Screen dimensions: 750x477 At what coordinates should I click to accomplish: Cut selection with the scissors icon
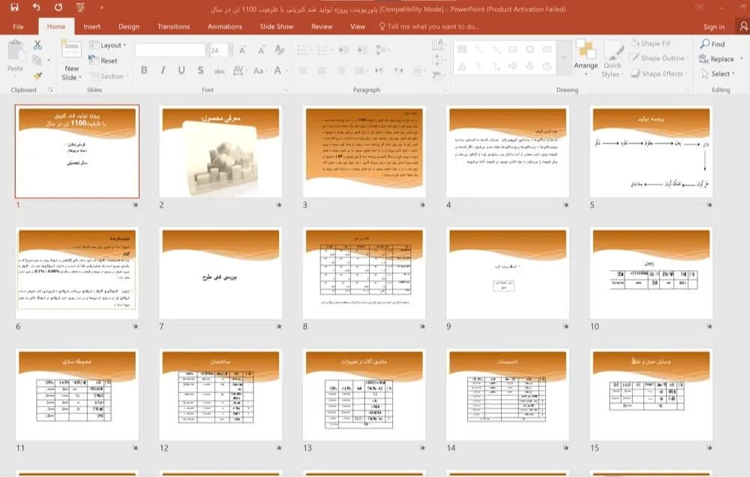37,45
